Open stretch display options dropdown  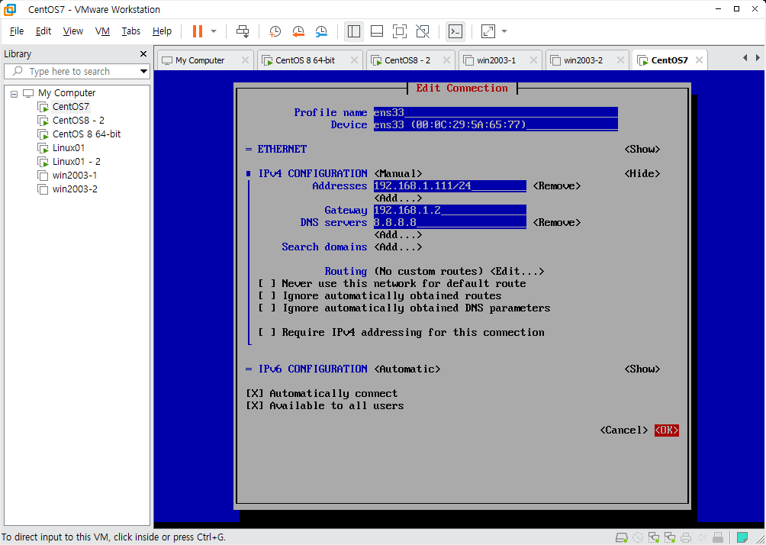click(x=504, y=31)
